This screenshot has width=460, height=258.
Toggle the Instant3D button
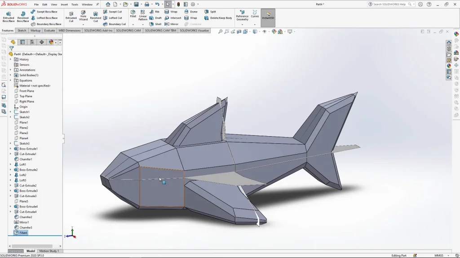pyautogui.click(x=268, y=16)
